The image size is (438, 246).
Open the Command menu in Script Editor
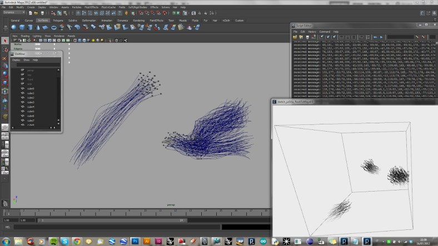[x=325, y=32]
